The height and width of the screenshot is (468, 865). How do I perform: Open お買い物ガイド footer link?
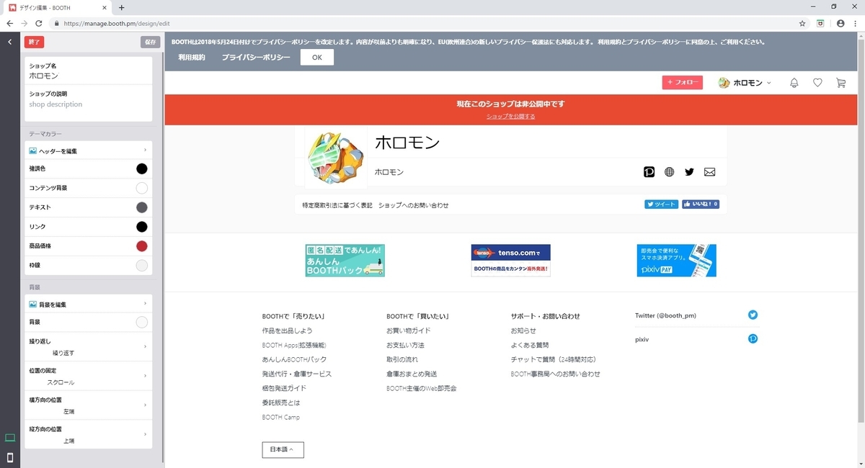click(x=408, y=330)
